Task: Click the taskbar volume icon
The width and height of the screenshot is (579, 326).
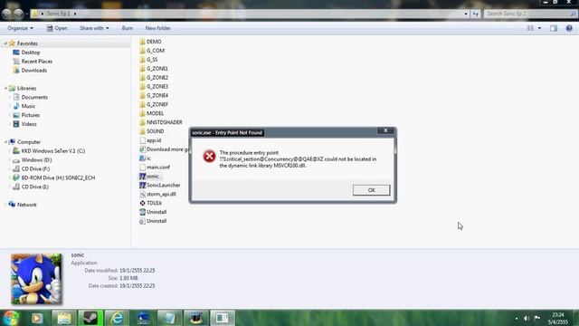Action: click(x=527, y=318)
